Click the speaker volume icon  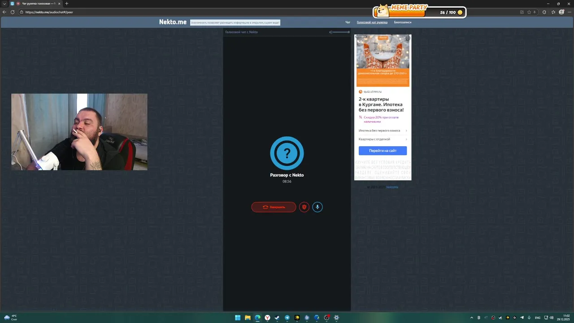coord(330,32)
